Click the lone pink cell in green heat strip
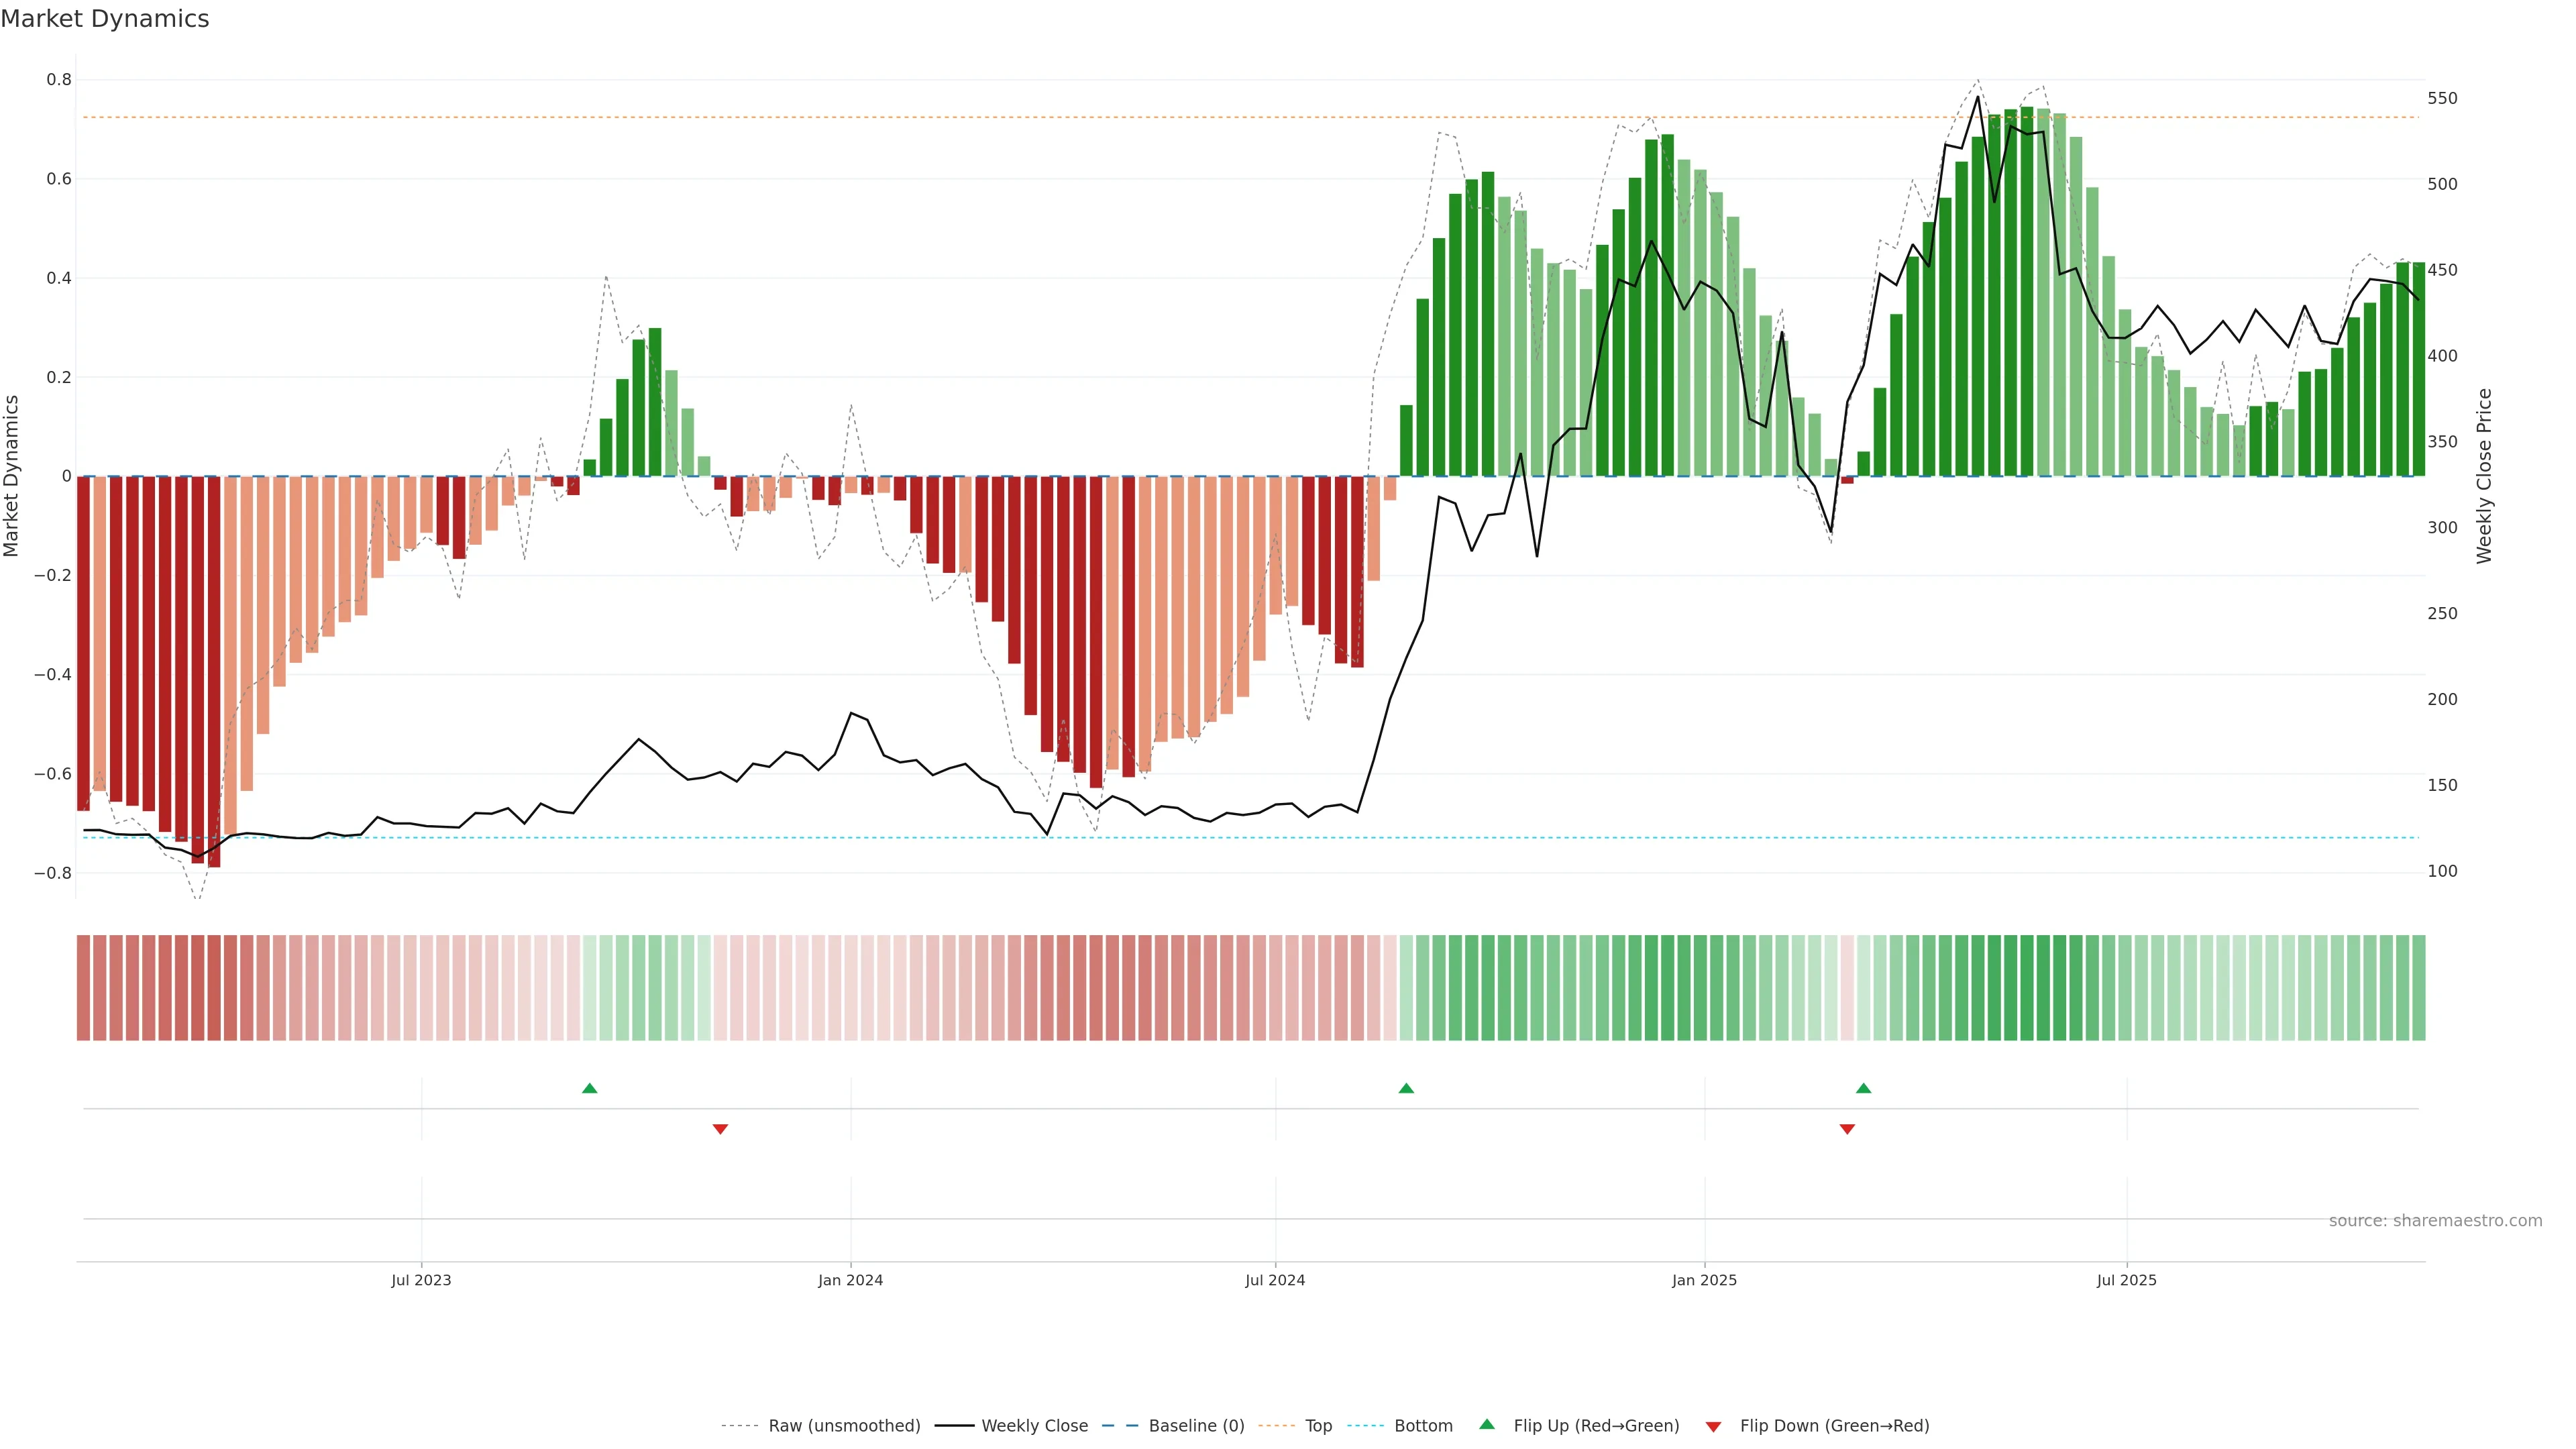This screenshot has width=2576, height=1449. point(1847,988)
